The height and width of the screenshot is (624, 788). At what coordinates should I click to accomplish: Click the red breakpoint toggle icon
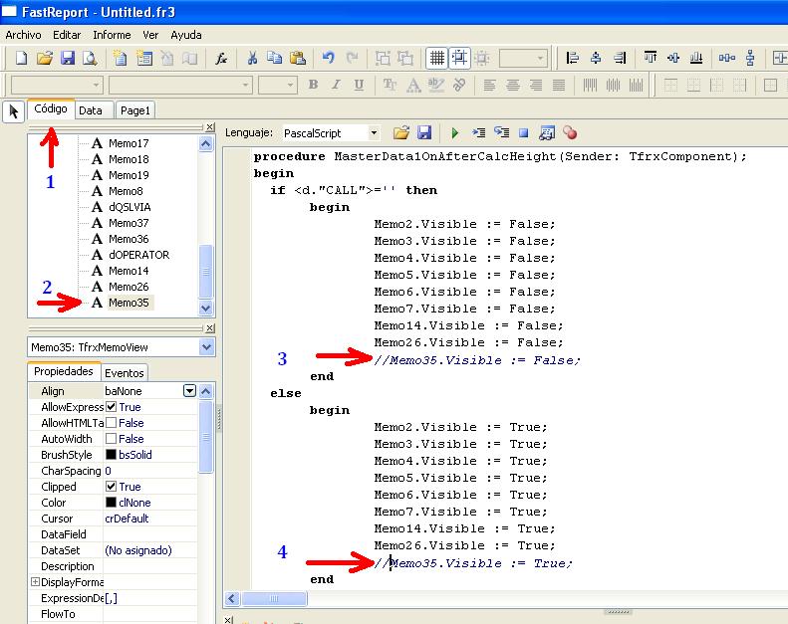point(570,132)
